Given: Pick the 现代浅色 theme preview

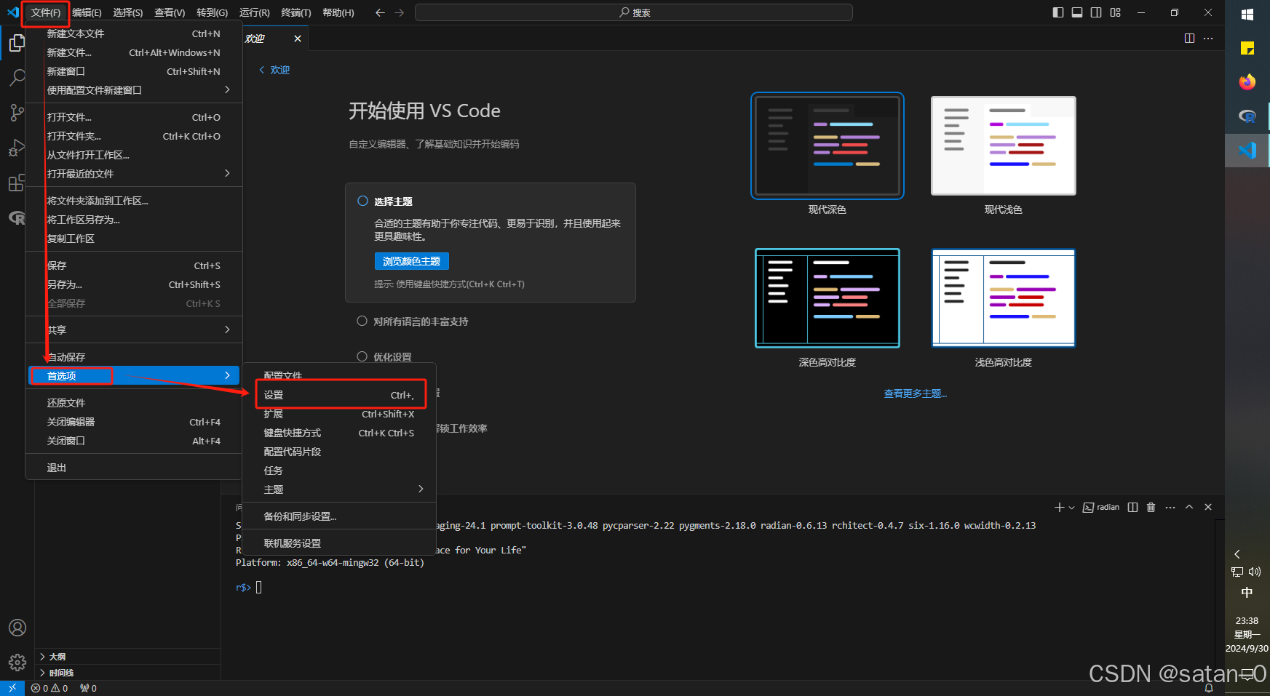Looking at the screenshot, I should coord(1004,145).
